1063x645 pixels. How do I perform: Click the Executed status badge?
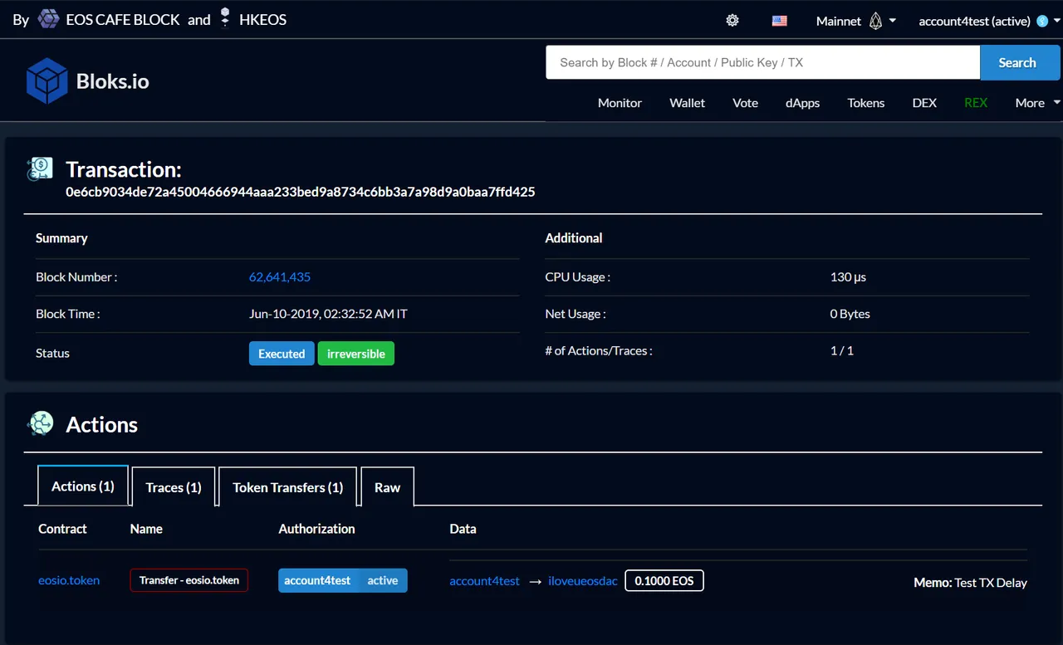coord(282,354)
